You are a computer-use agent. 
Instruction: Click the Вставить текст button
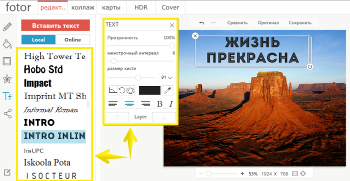tap(55, 25)
